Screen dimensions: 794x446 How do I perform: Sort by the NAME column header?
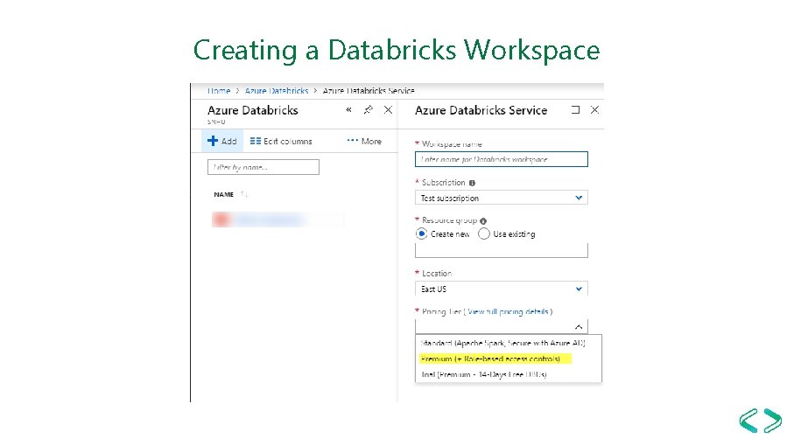(x=224, y=194)
